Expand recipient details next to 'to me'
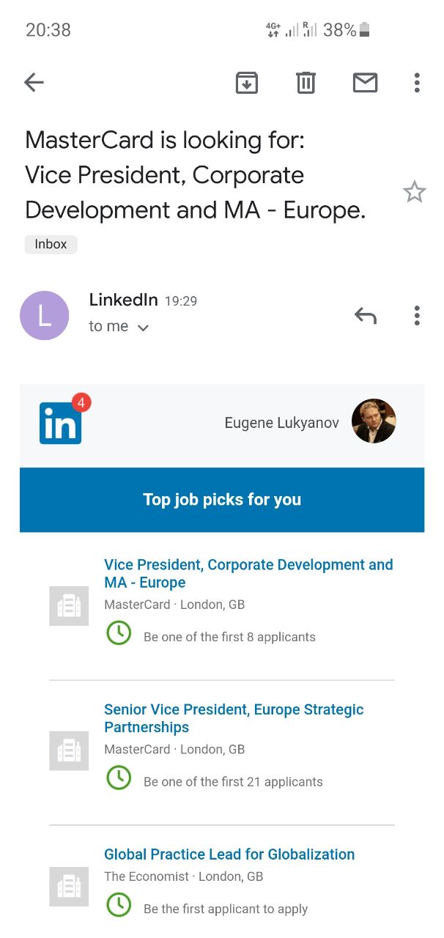This screenshot has width=444, height=938. pyautogui.click(x=144, y=328)
